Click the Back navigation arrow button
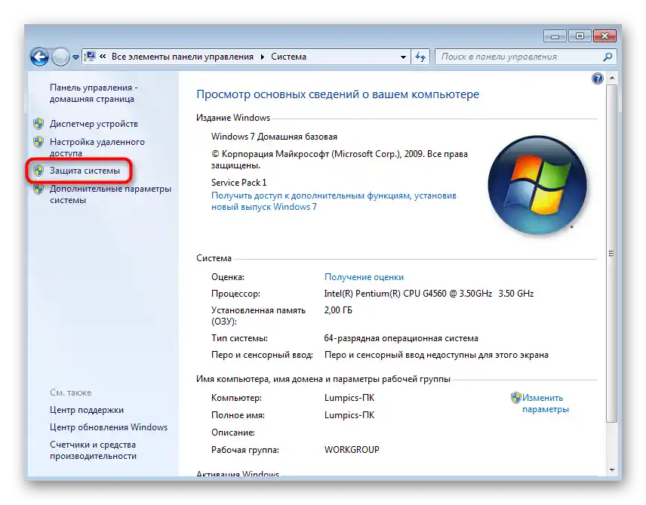The image size is (646, 505). [39, 57]
